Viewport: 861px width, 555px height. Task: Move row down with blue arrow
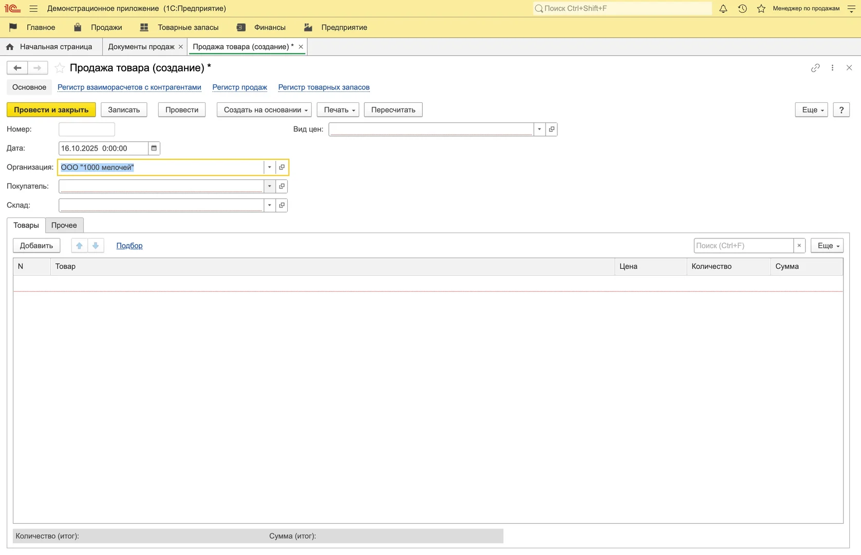tap(96, 246)
